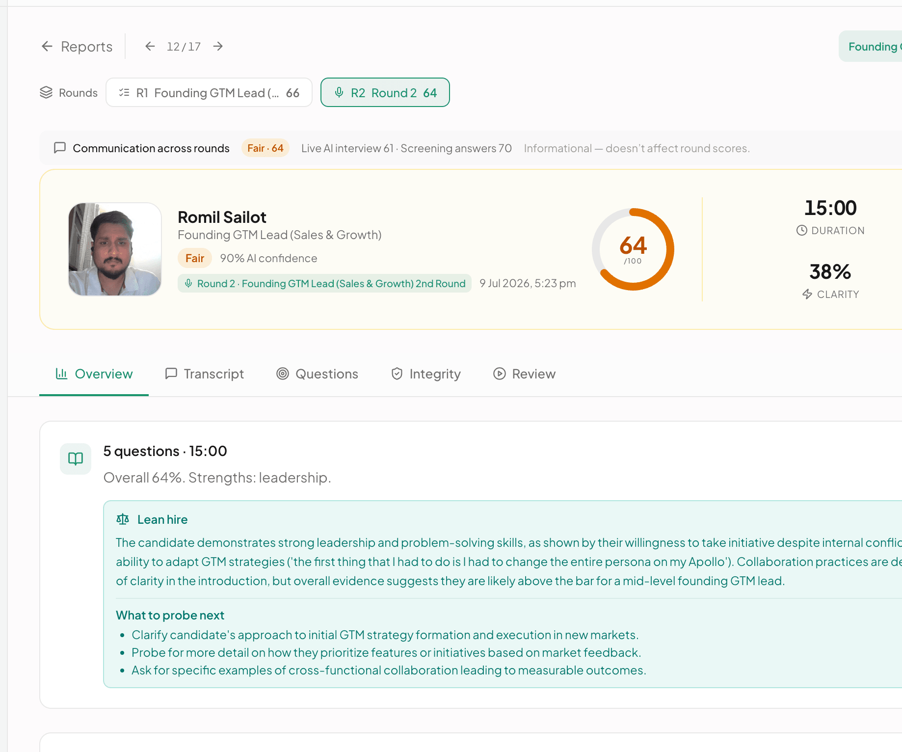Click the 12/17 report counter
The image size is (902, 752).
[184, 47]
